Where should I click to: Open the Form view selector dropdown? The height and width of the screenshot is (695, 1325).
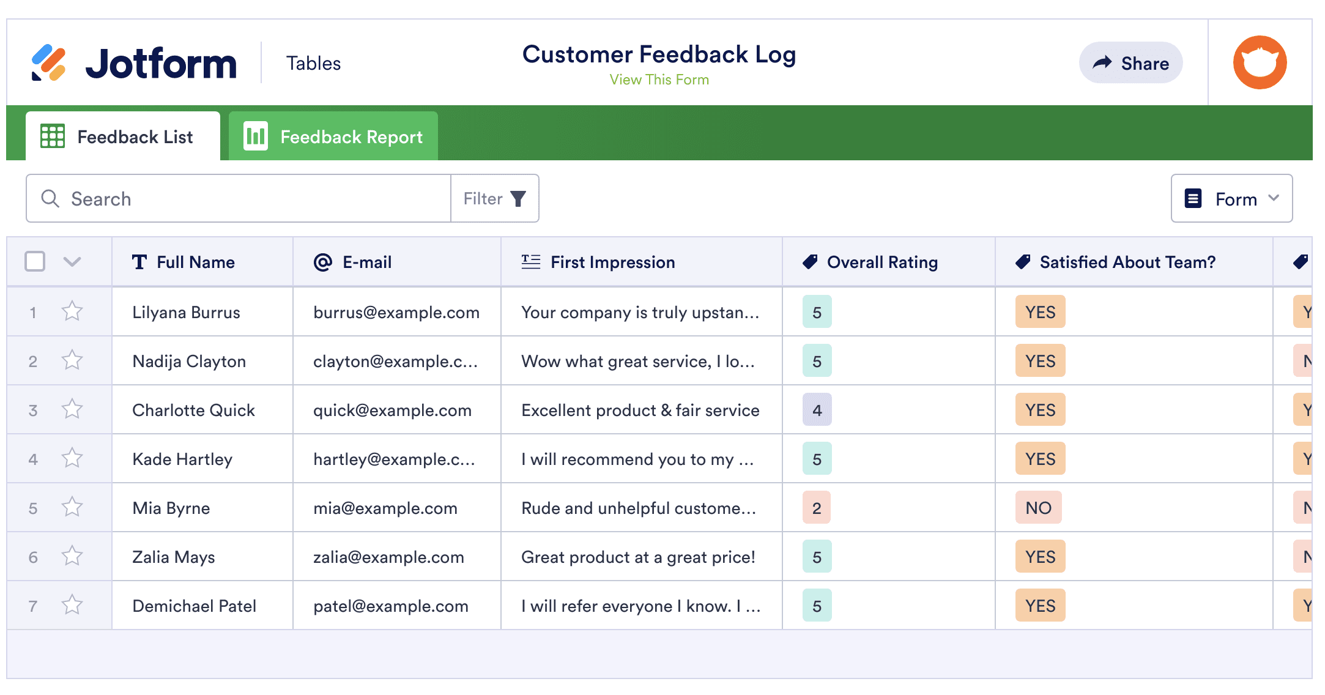pos(1231,198)
